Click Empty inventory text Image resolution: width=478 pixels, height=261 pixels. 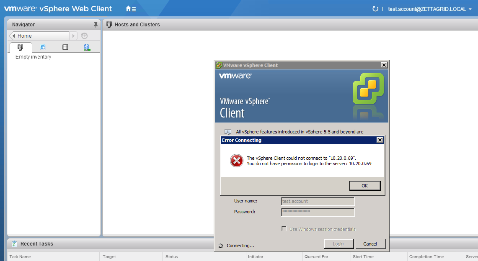[33, 57]
